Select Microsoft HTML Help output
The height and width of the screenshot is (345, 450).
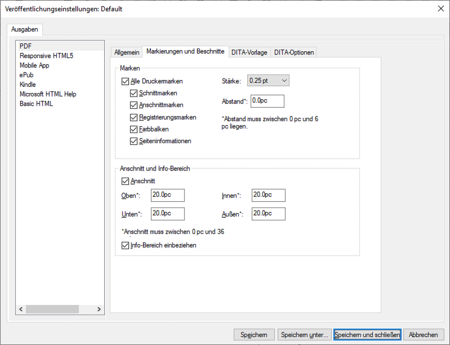tap(48, 94)
